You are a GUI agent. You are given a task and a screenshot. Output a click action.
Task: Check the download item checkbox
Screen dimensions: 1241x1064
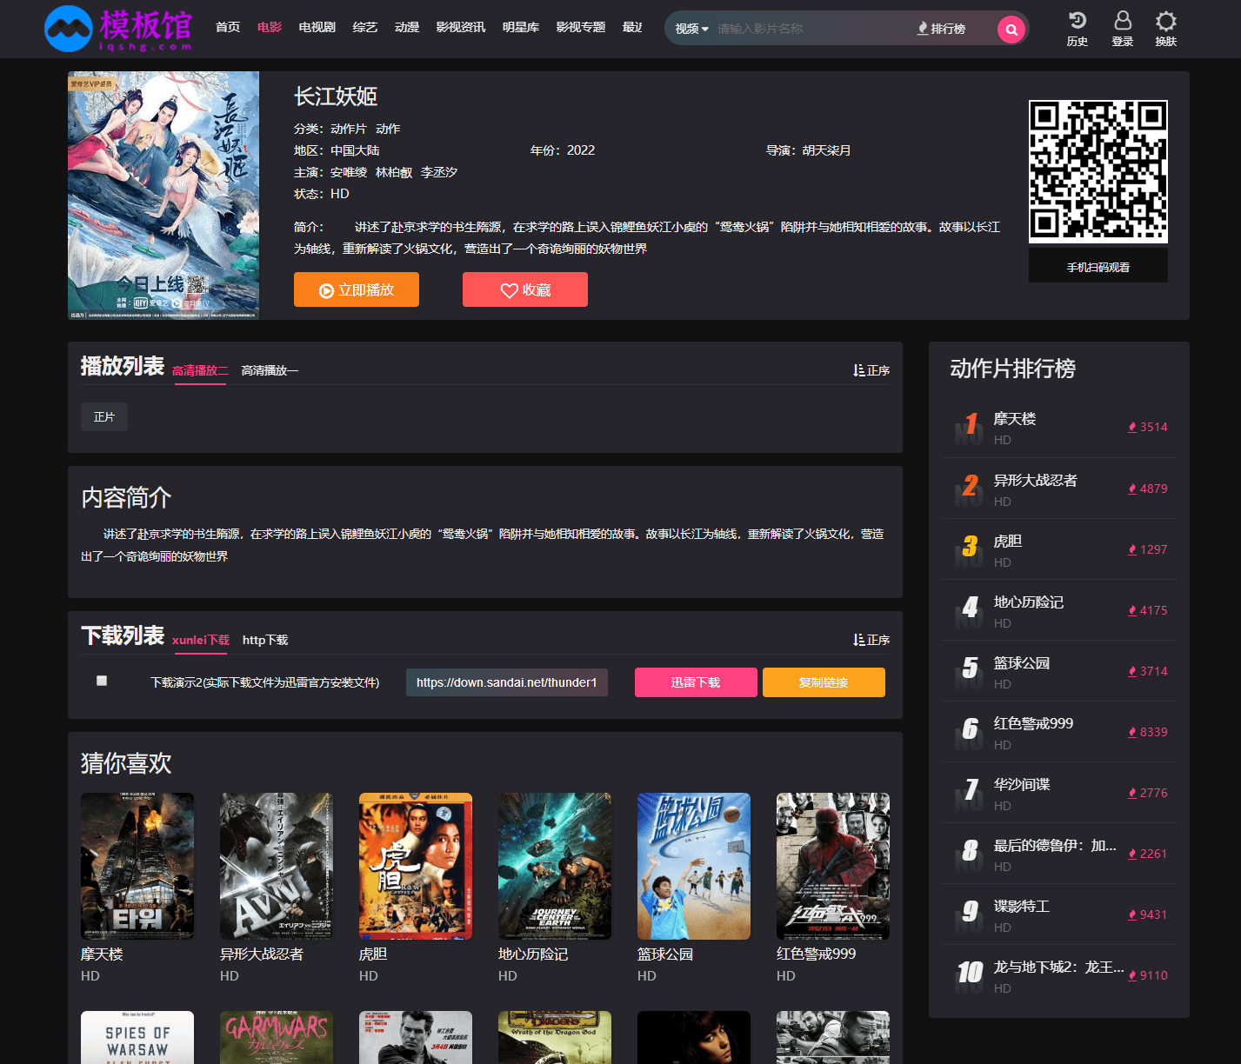pyautogui.click(x=102, y=681)
